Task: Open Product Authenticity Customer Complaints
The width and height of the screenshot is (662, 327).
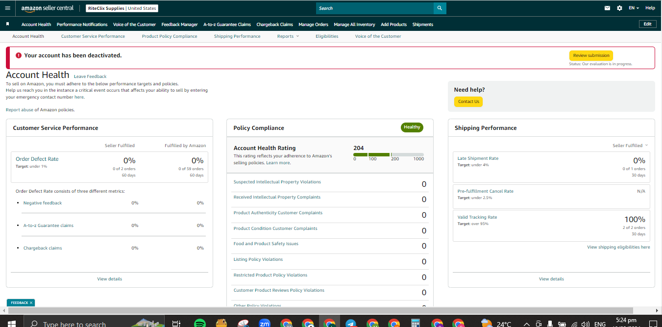Action: tap(278, 213)
